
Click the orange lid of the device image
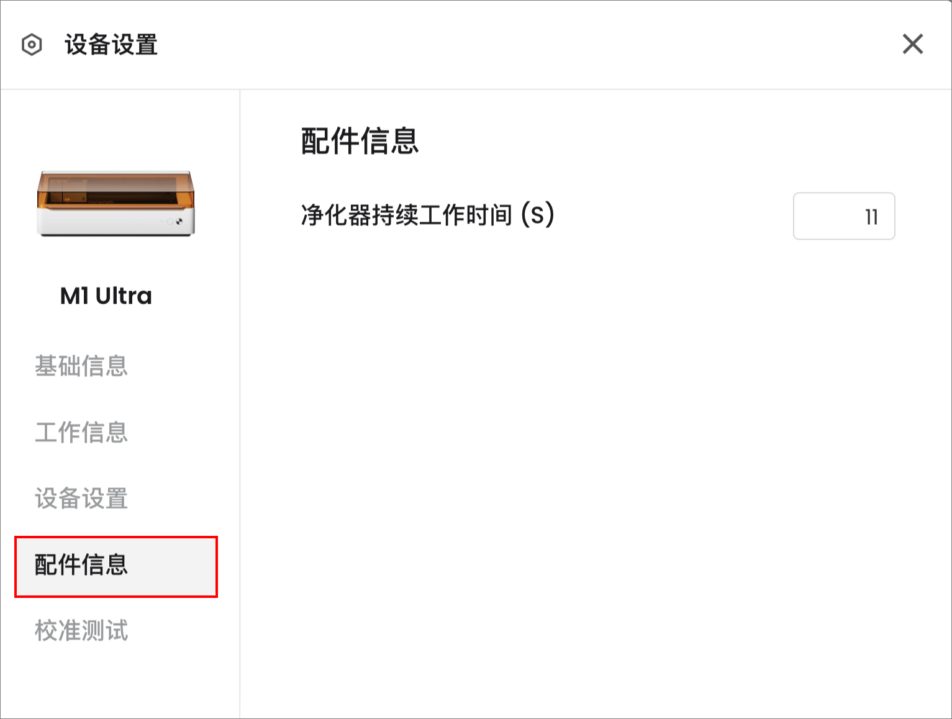coord(116,190)
